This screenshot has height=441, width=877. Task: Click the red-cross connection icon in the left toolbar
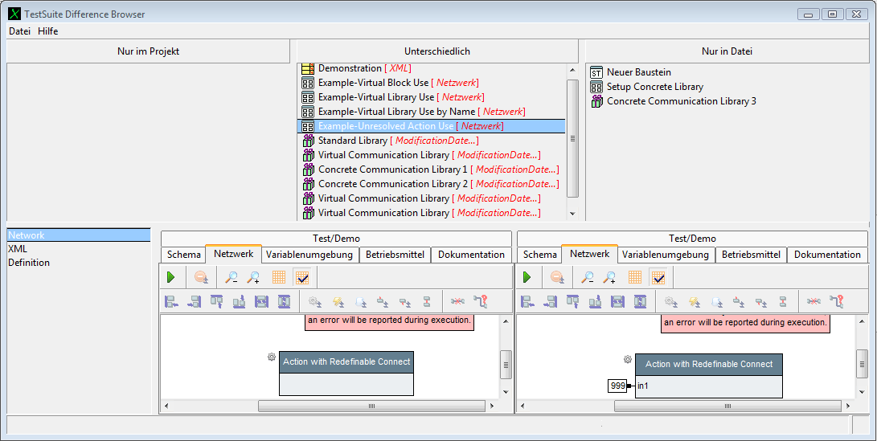click(457, 301)
